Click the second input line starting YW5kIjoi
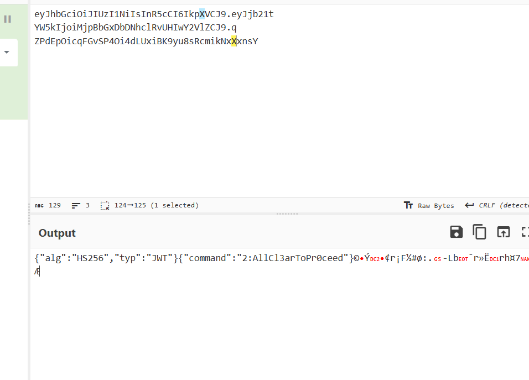The height and width of the screenshot is (380, 529). [x=111, y=28]
